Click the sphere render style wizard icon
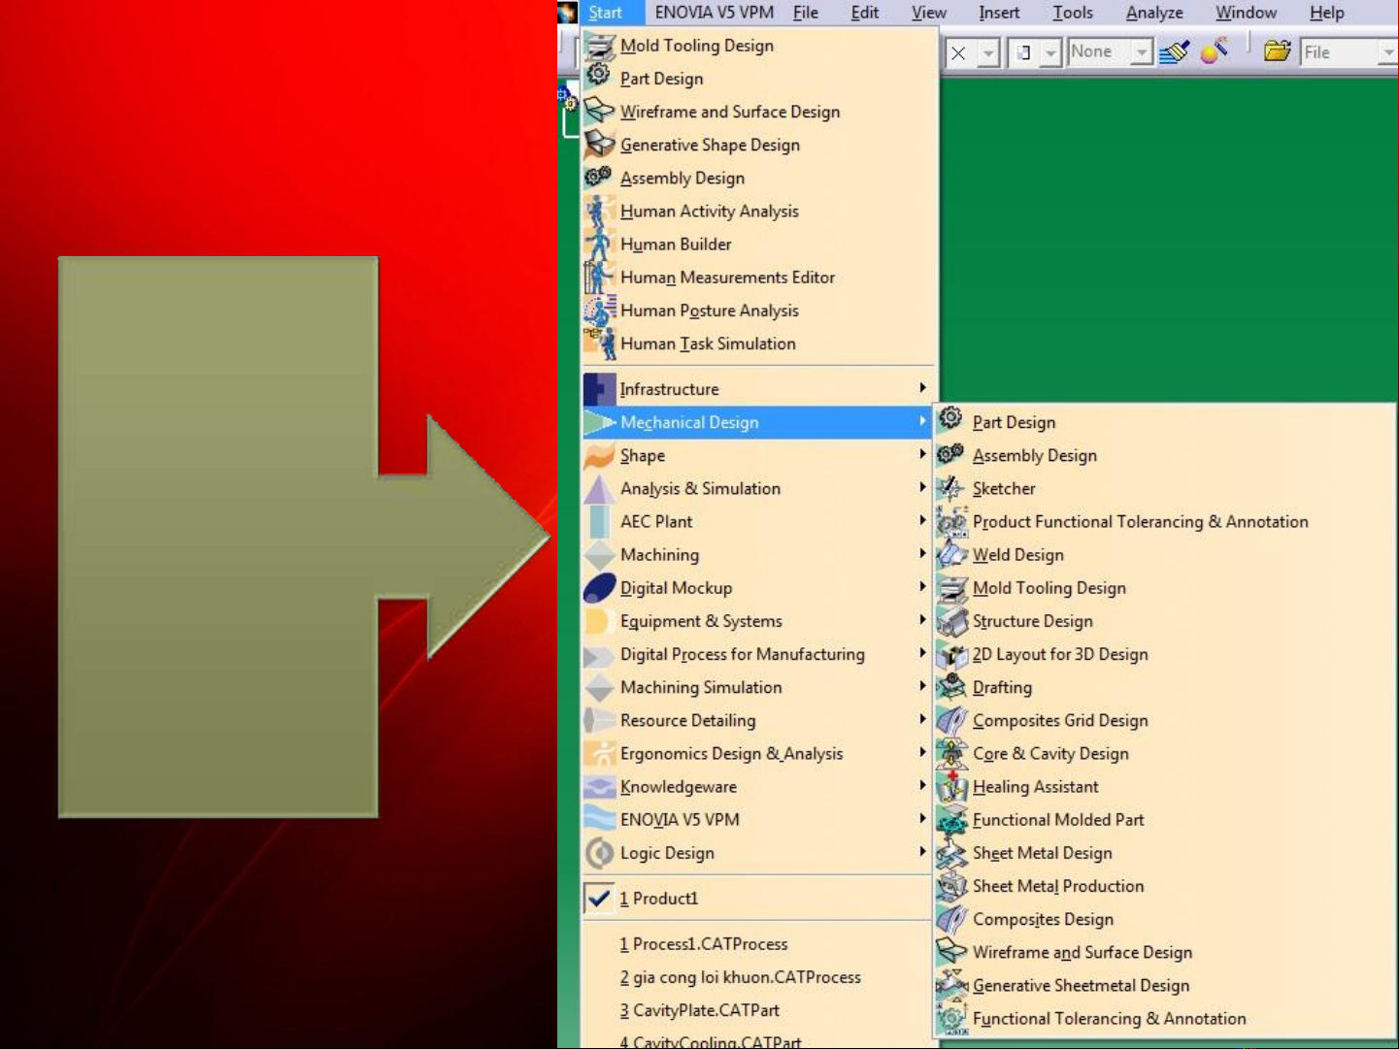Screen dimensions: 1399x1049 [x=1214, y=50]
